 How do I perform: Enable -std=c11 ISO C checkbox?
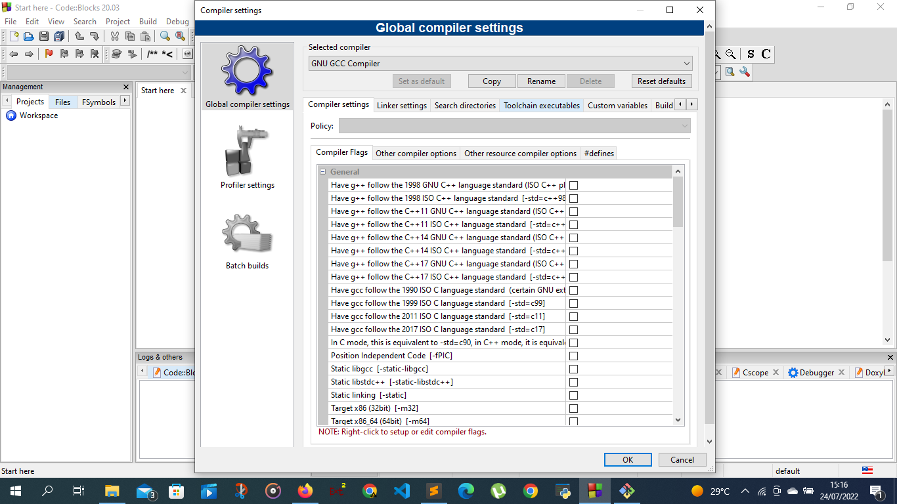573,316
